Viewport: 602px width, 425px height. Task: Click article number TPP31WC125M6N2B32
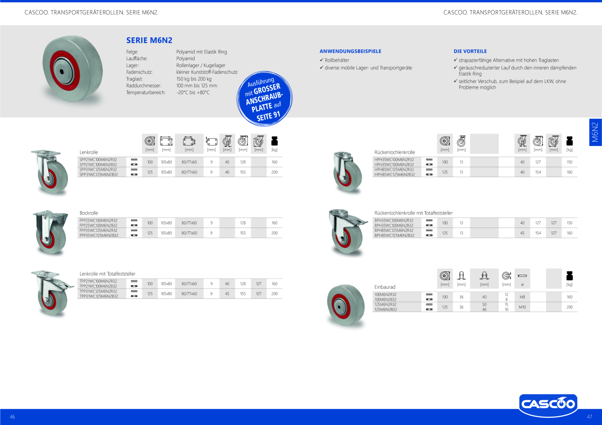pyautogui.click(x=99, y=296)
